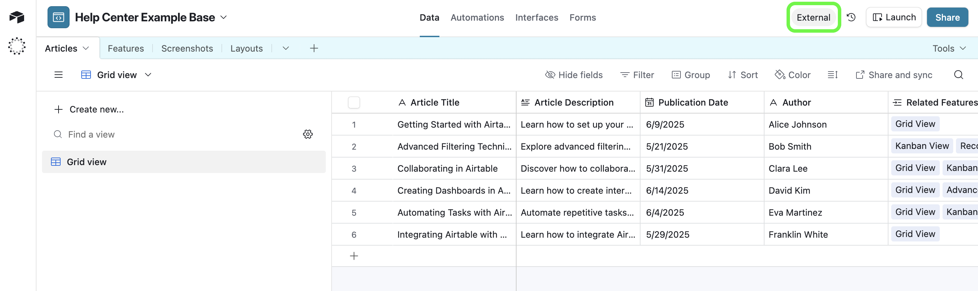Click Article Description long text icon
The image size is (978, 291).
526,103
